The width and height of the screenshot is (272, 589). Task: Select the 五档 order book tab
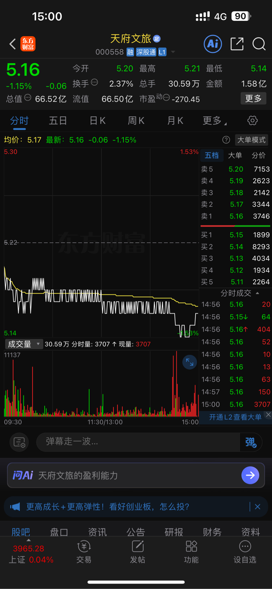pyautogui.click(x=211, y=155)
